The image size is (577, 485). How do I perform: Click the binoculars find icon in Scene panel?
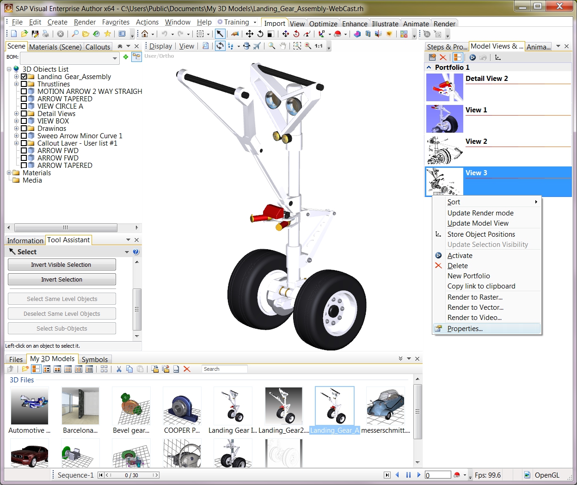point(120,46)
